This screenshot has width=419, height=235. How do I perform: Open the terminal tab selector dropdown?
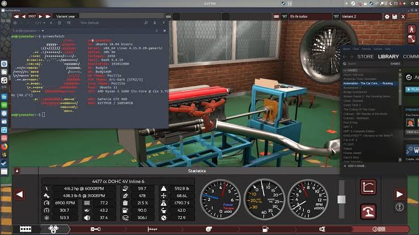tap(43, 31)
